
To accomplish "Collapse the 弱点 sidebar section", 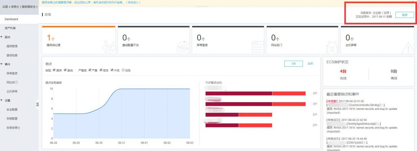I will pyautogui.click(x=2, y=37).
